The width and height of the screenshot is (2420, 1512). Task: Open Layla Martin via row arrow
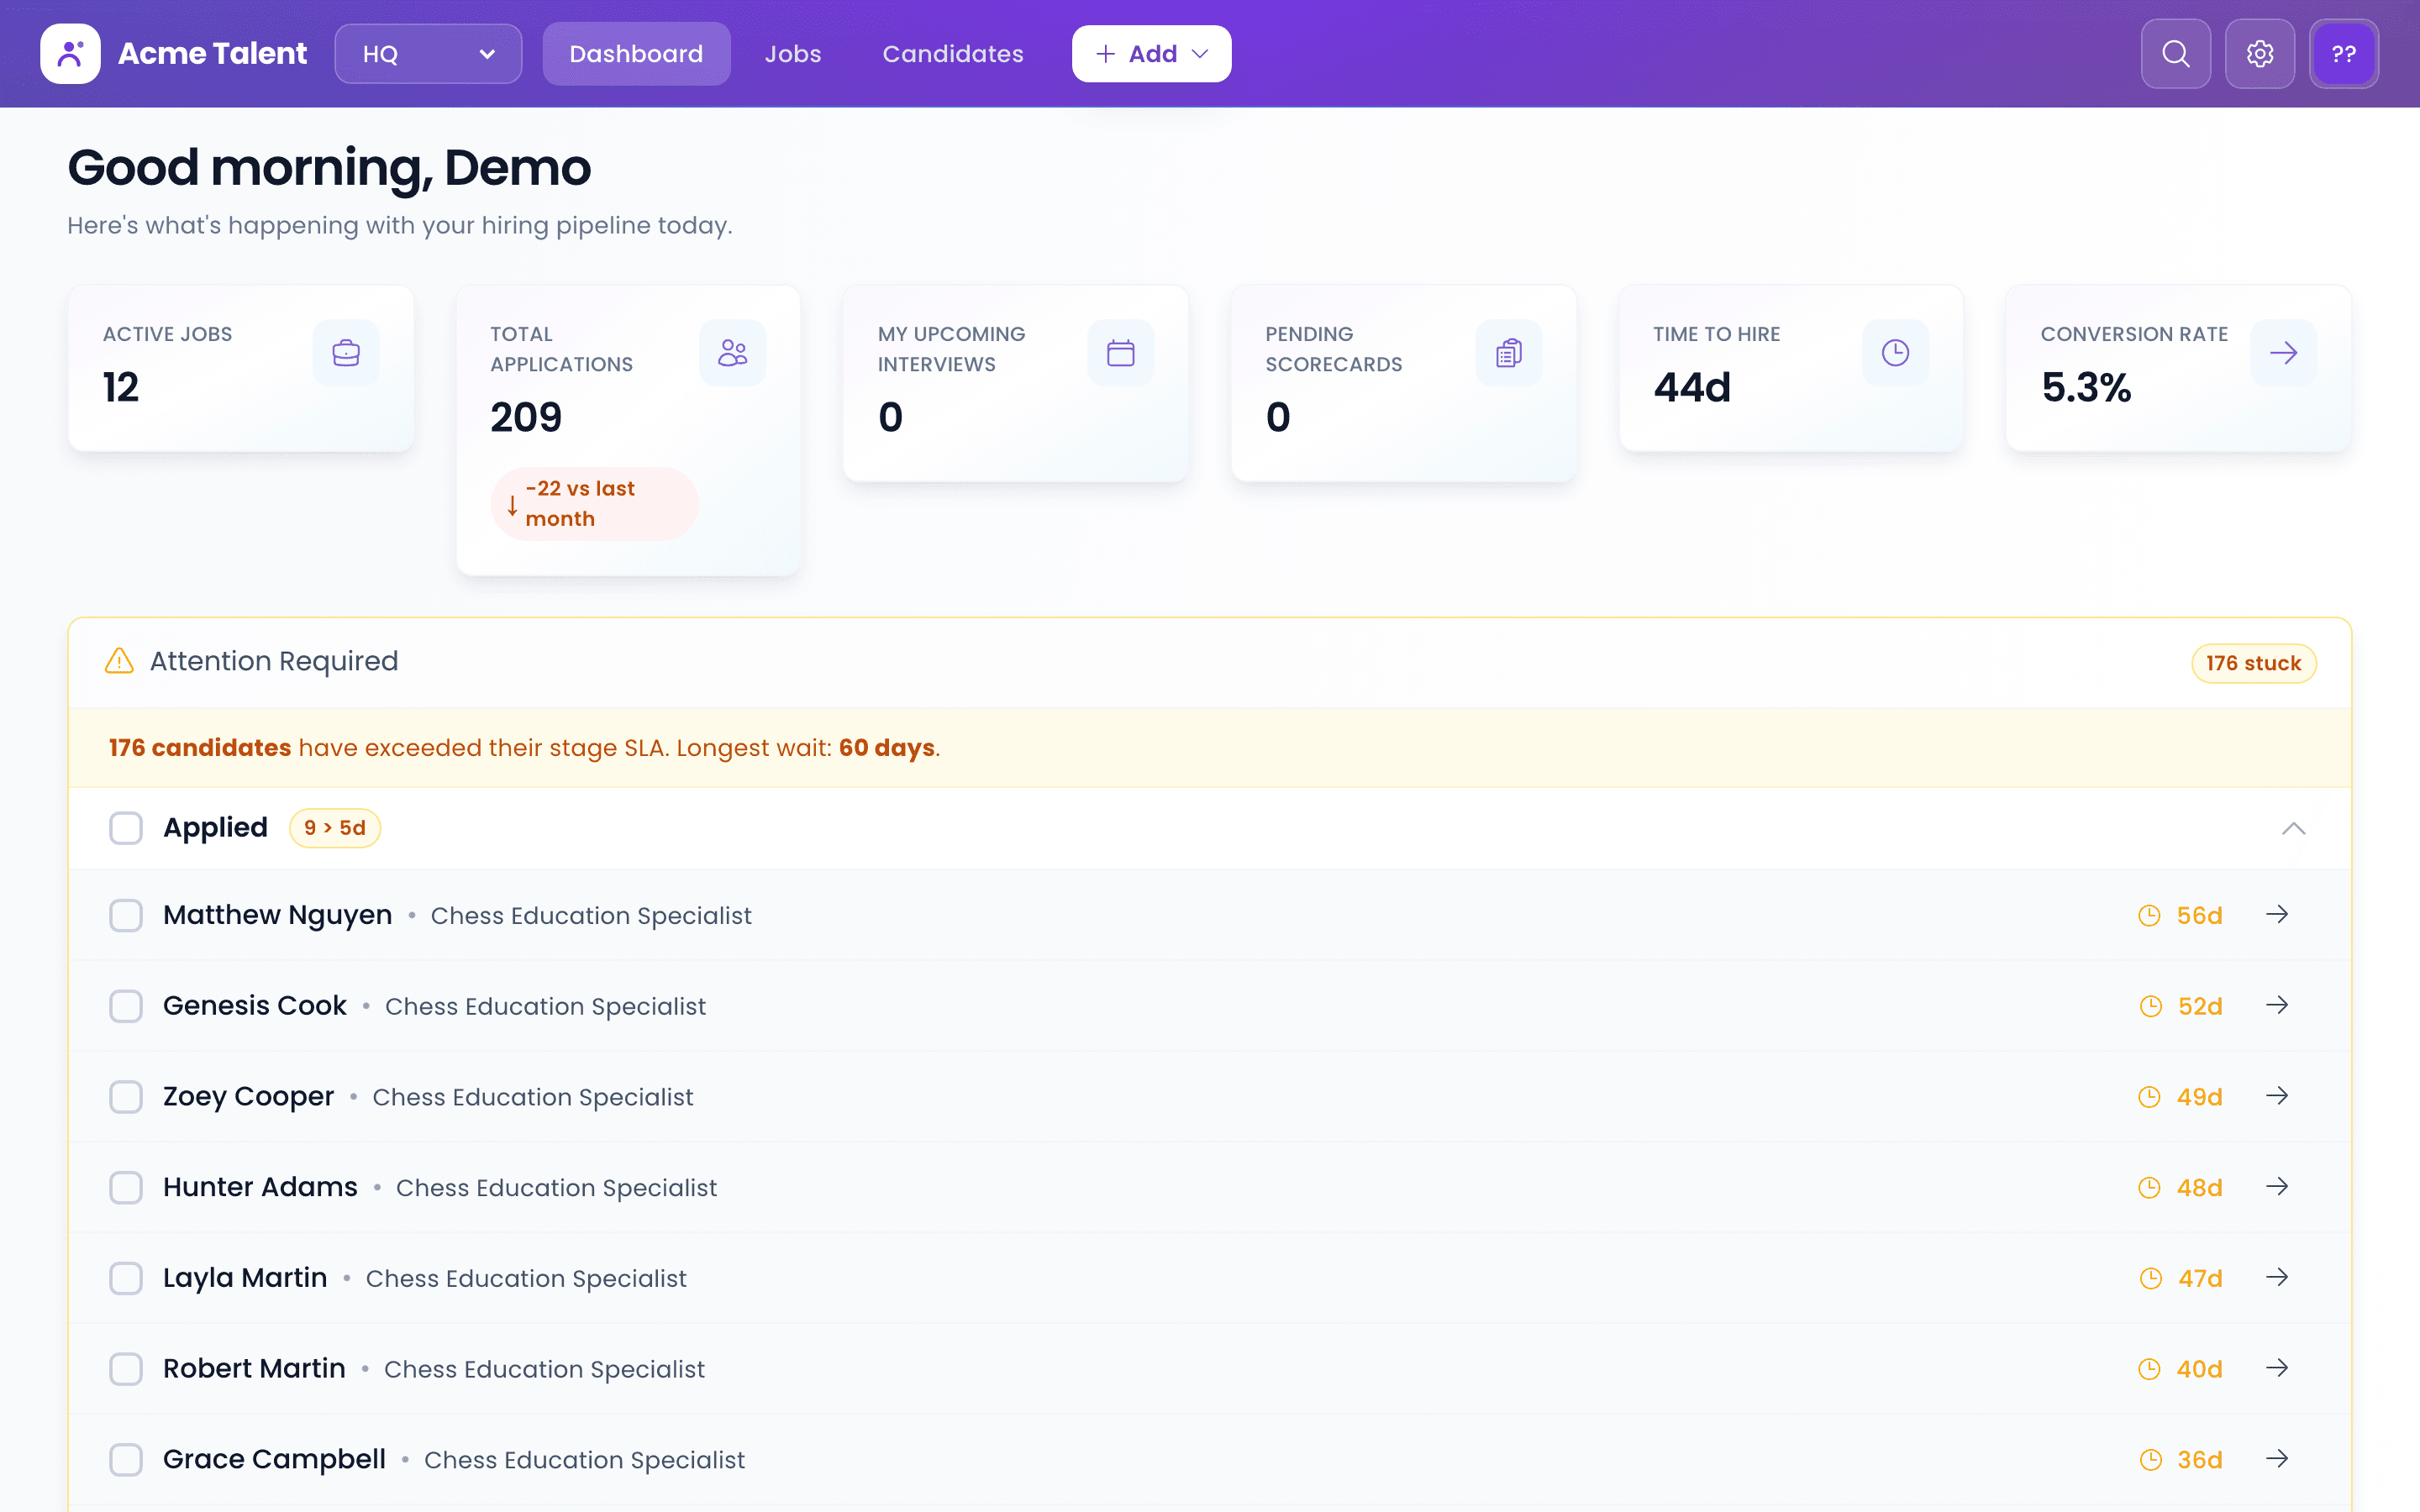(2277, 1277)
